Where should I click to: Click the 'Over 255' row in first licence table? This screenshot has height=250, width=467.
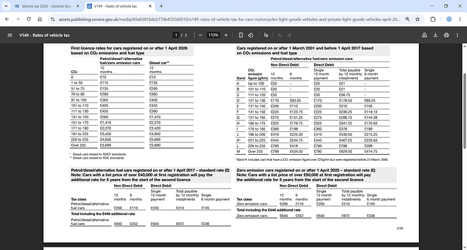tap(132, 145)
